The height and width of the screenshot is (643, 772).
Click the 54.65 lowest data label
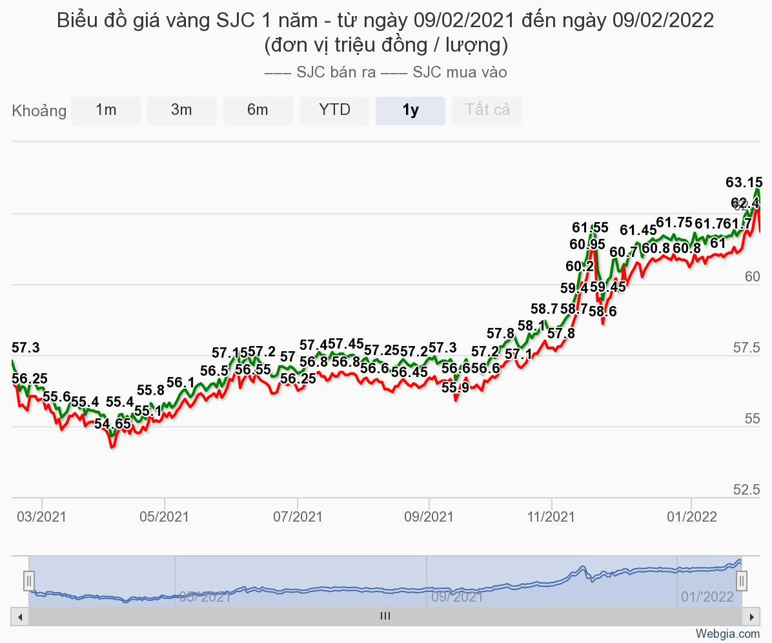tap(113, 424)
